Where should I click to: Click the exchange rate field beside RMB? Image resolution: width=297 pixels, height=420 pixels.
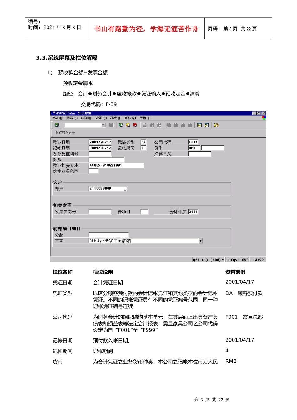click(213, 148)
